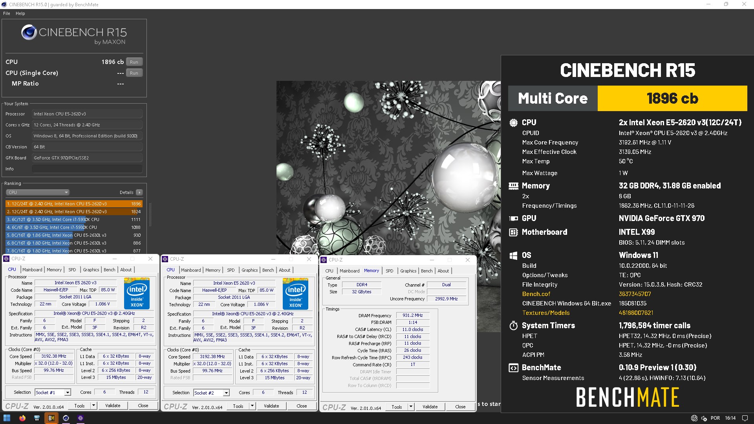
Task: Click the title bar icon of the Memory CPU-Z window
Action: (x=324, y=260)
